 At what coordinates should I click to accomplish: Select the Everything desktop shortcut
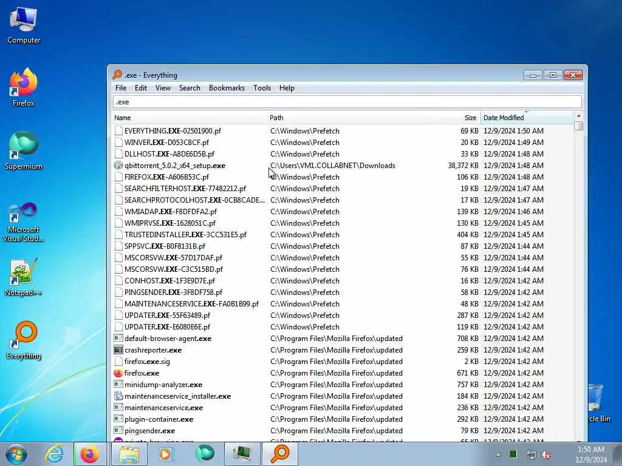[x=24, y=340]
